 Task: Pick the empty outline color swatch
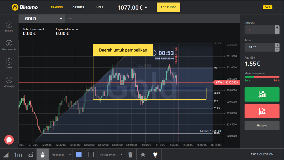click(91, 155)
